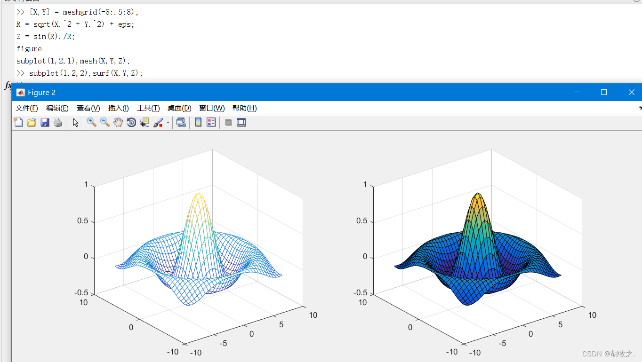Expand the brush color dropdown arrow

(168, 123)
